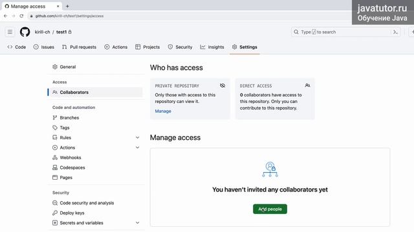Open the Security tab
This screenshot has width=414, height=232.
(x=180, y=47)
